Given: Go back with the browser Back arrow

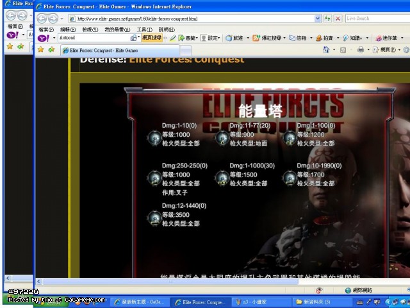Looking at the screenshot, I should point(42,19).
